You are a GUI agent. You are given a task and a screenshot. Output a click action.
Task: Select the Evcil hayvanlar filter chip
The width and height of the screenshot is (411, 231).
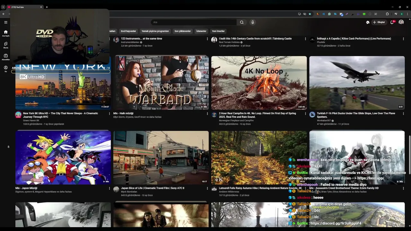128,31
